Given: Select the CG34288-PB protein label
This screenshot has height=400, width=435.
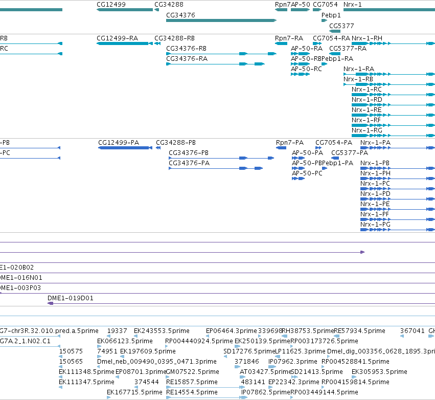Looking at the screenshot, I should click(x=176, y=143).
